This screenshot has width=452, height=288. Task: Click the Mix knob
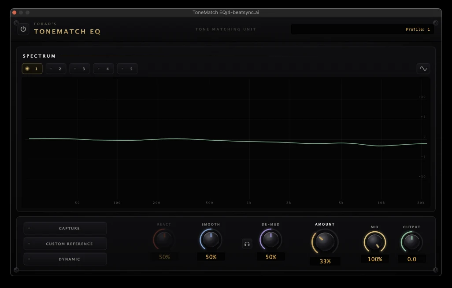(375, 242)
